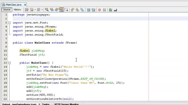Close the MainClass.java editor tab

click(x=25, y=5)
